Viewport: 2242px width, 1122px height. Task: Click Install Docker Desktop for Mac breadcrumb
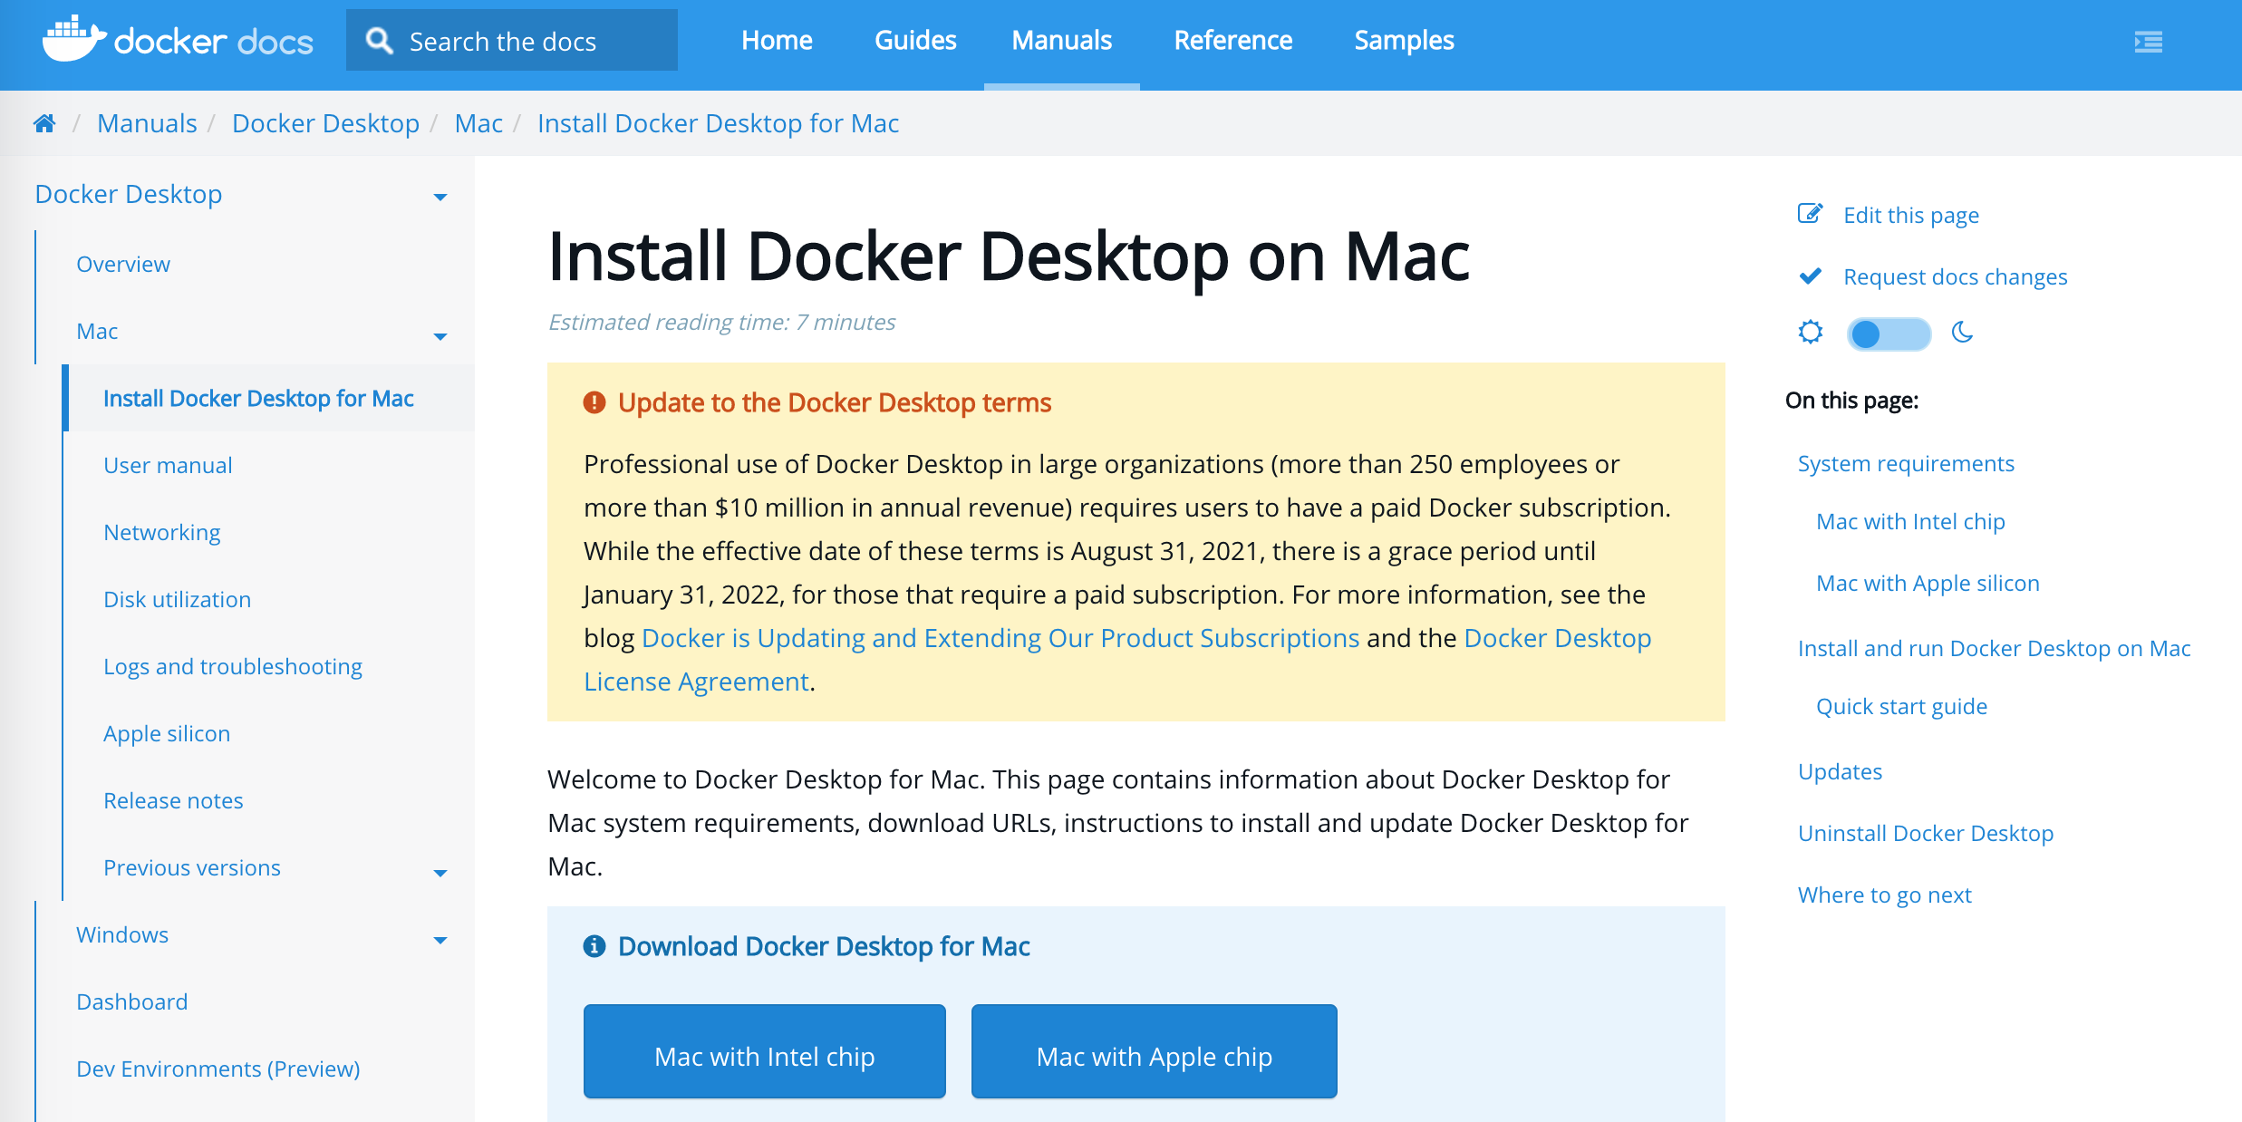point(718,123)
